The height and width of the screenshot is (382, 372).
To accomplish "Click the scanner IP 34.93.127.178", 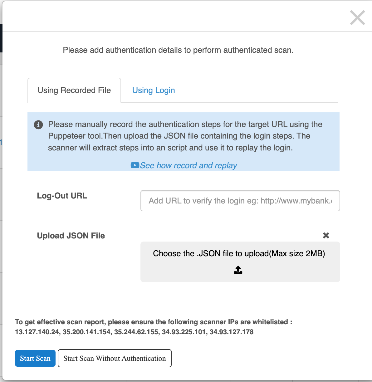I will [232, 332].
